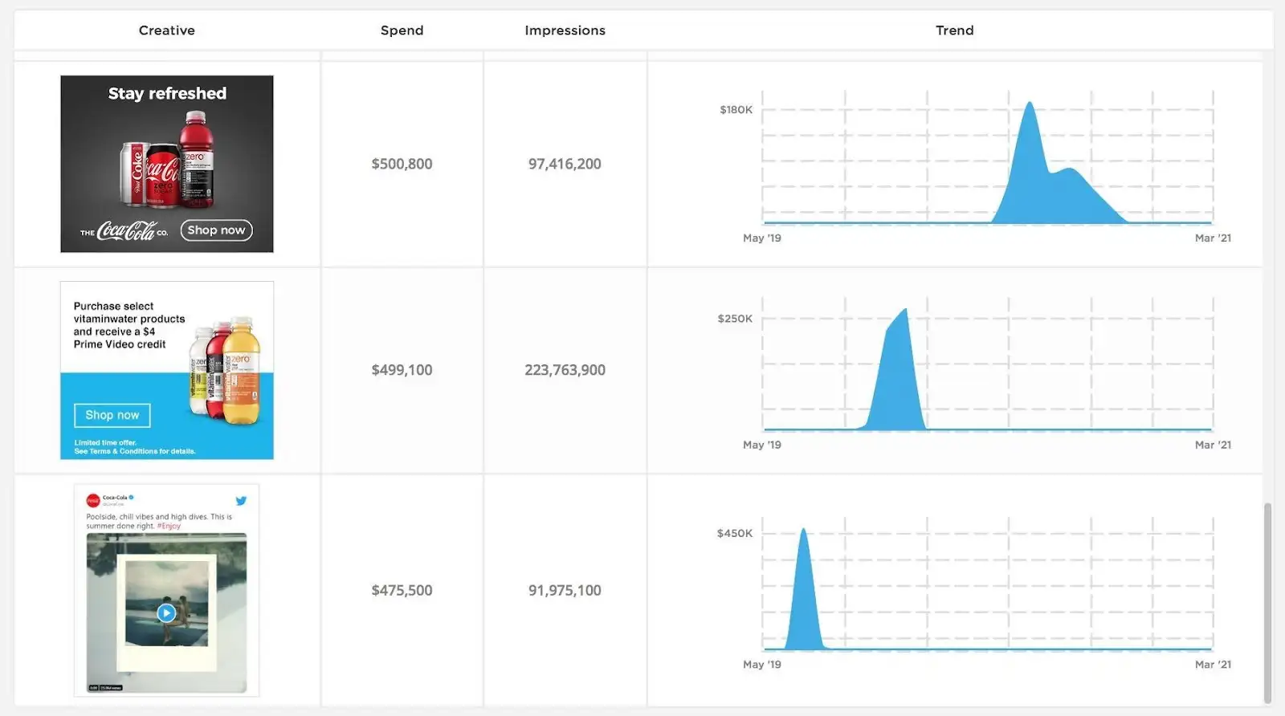Image resolution: width=1285 pixels, height=716 pixels.
Task: Click the Coca-Cola avatar in the tweet
Action: click(93, 500)
